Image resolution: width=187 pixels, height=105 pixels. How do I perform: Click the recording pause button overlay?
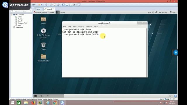[176, 52]
